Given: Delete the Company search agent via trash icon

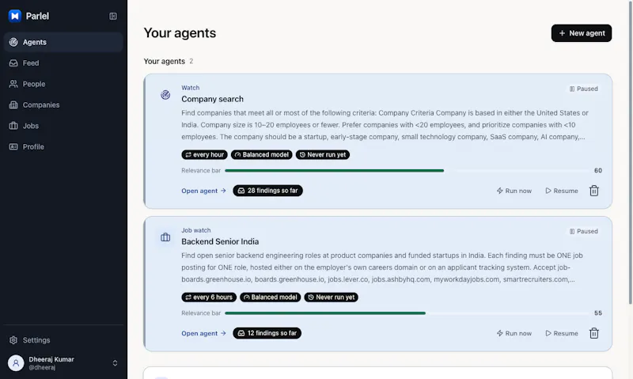Looking at the screenshot, I should pyautogui.click(x=594, y=191).
